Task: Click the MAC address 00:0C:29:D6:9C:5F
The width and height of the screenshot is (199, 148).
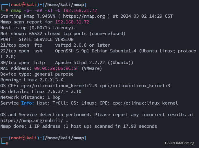Action: [57, 68]
